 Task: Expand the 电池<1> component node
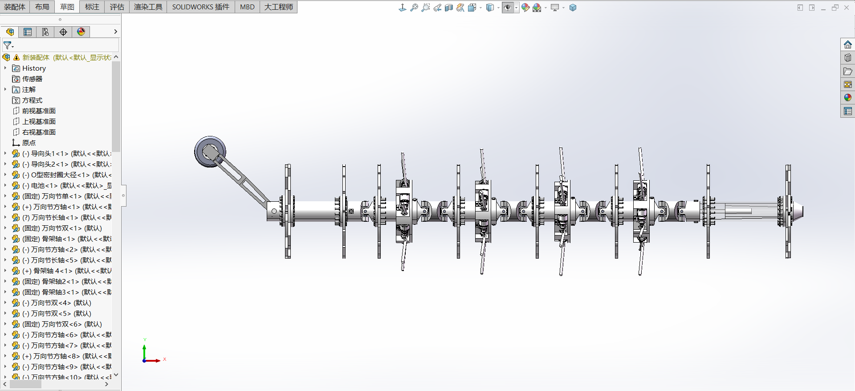pos(5,185)
